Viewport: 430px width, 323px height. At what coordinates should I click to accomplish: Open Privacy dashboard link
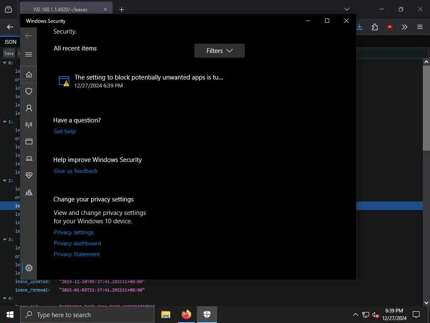click(77, 244)
